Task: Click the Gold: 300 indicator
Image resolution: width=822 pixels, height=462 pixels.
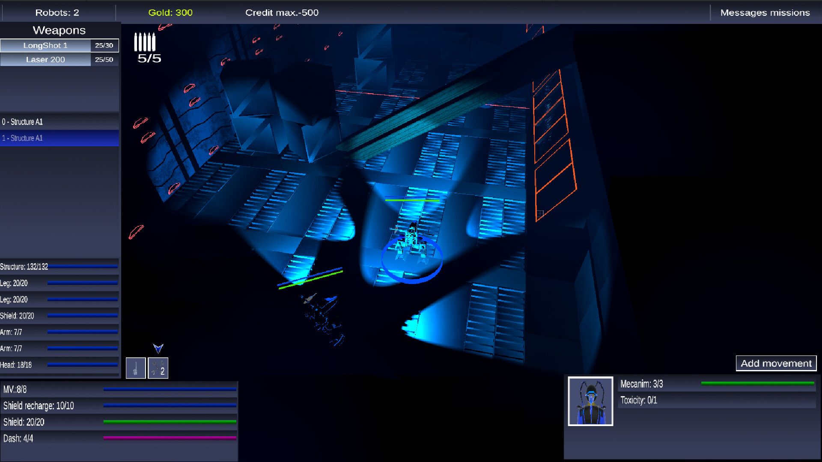Action: [x=170, y=12]
